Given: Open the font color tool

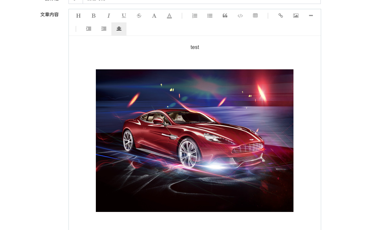Looking at the screenshot, I should [x=169, y=16].
